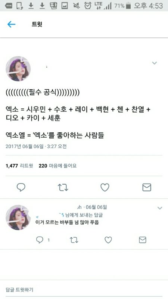The height and width of the screenshot is (299, 168).
Task: Open the alarm clock status bar icon
Action: pos(88,6)
